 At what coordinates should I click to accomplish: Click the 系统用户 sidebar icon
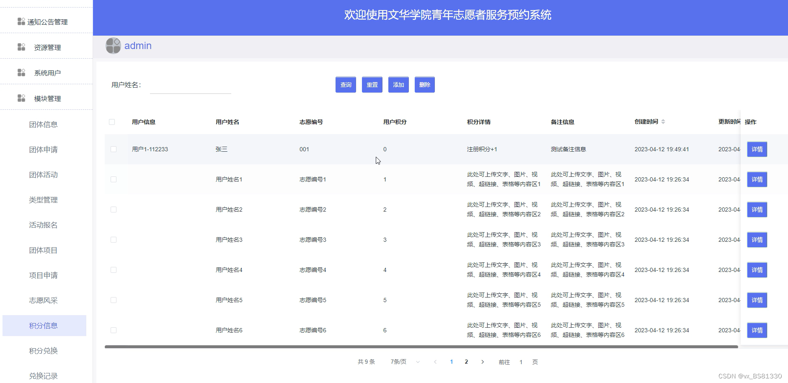click(21, 72)
